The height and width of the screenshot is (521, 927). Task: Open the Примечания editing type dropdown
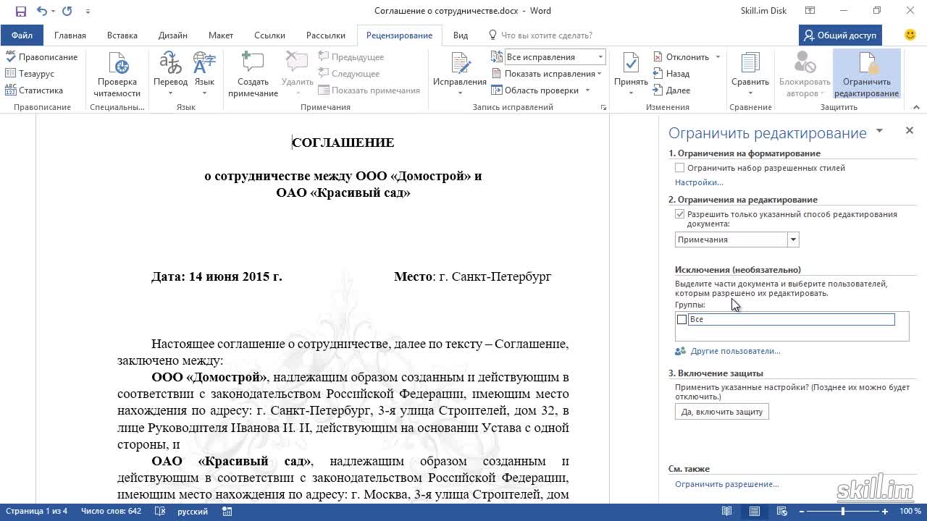(x=793, y=240)
